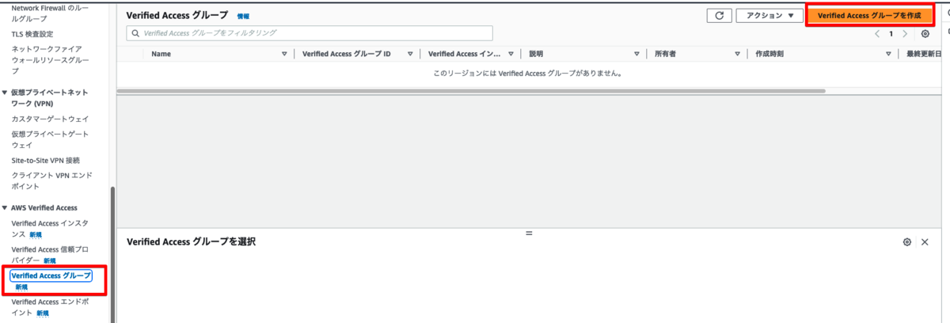950x323 pixels.
Task: Open Verified Access 信頼プロバイダー page
Action: pos(50,254)
